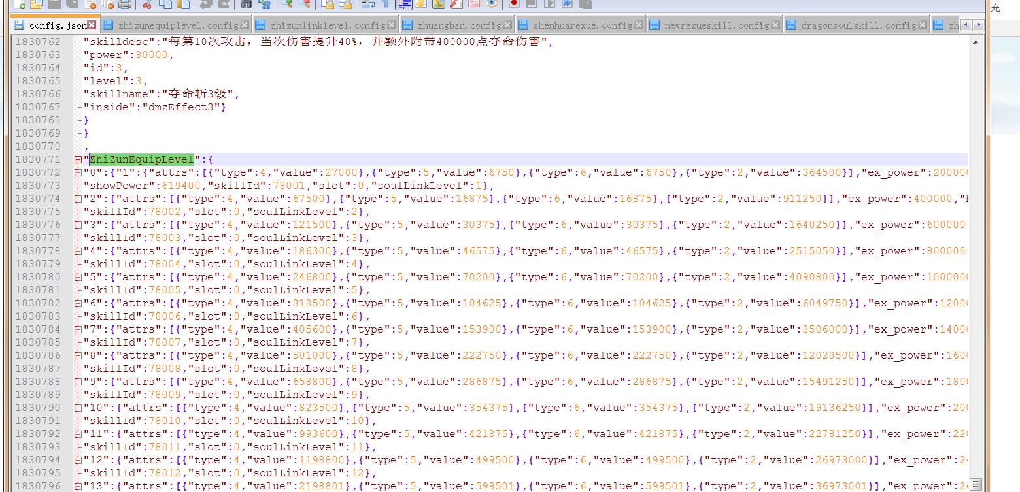Close the shenhuarexue.config tab
The height and width of the screenshot is (492, 1020).
[x=639, y=25]
